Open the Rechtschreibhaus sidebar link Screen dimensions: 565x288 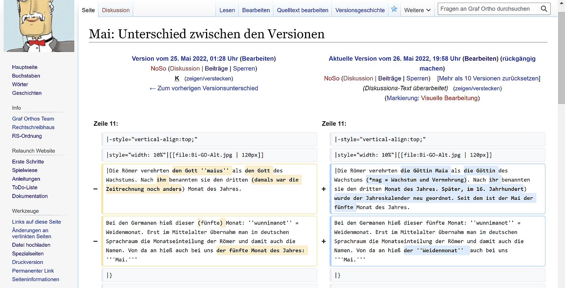pos(33,127)
